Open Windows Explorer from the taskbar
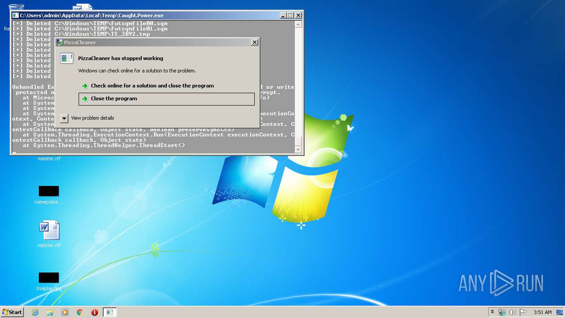Viewport: 565px width, 318px height. click(50, 312)
